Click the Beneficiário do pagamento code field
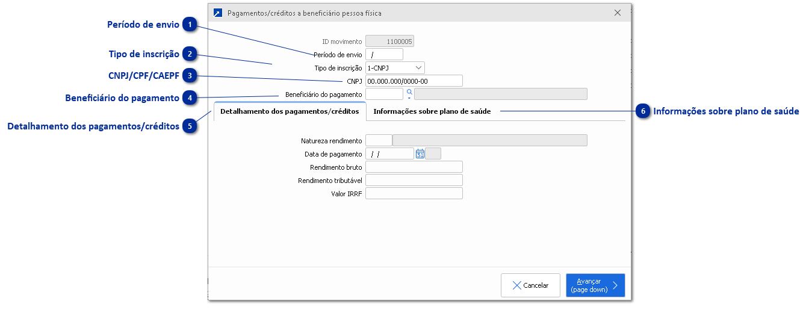This screenshot has width=809, height=310. click(x=383, y=94)
